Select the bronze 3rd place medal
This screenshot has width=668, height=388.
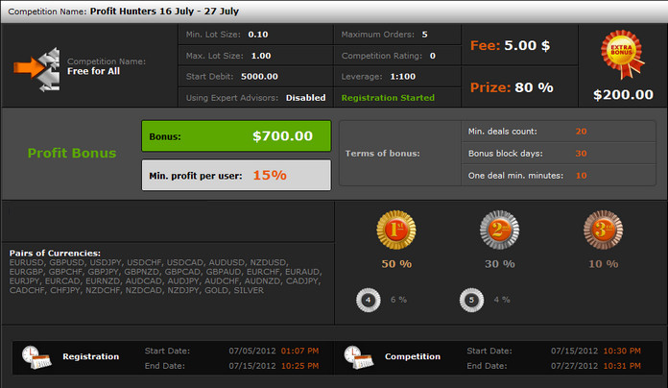pyautogui.click(x=604, y=230)
